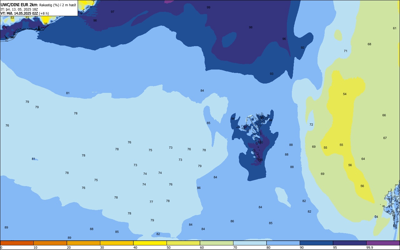Click the legend tick label 10
The height and width of the screenshot is (250, 400).
[x=35, y=248]
